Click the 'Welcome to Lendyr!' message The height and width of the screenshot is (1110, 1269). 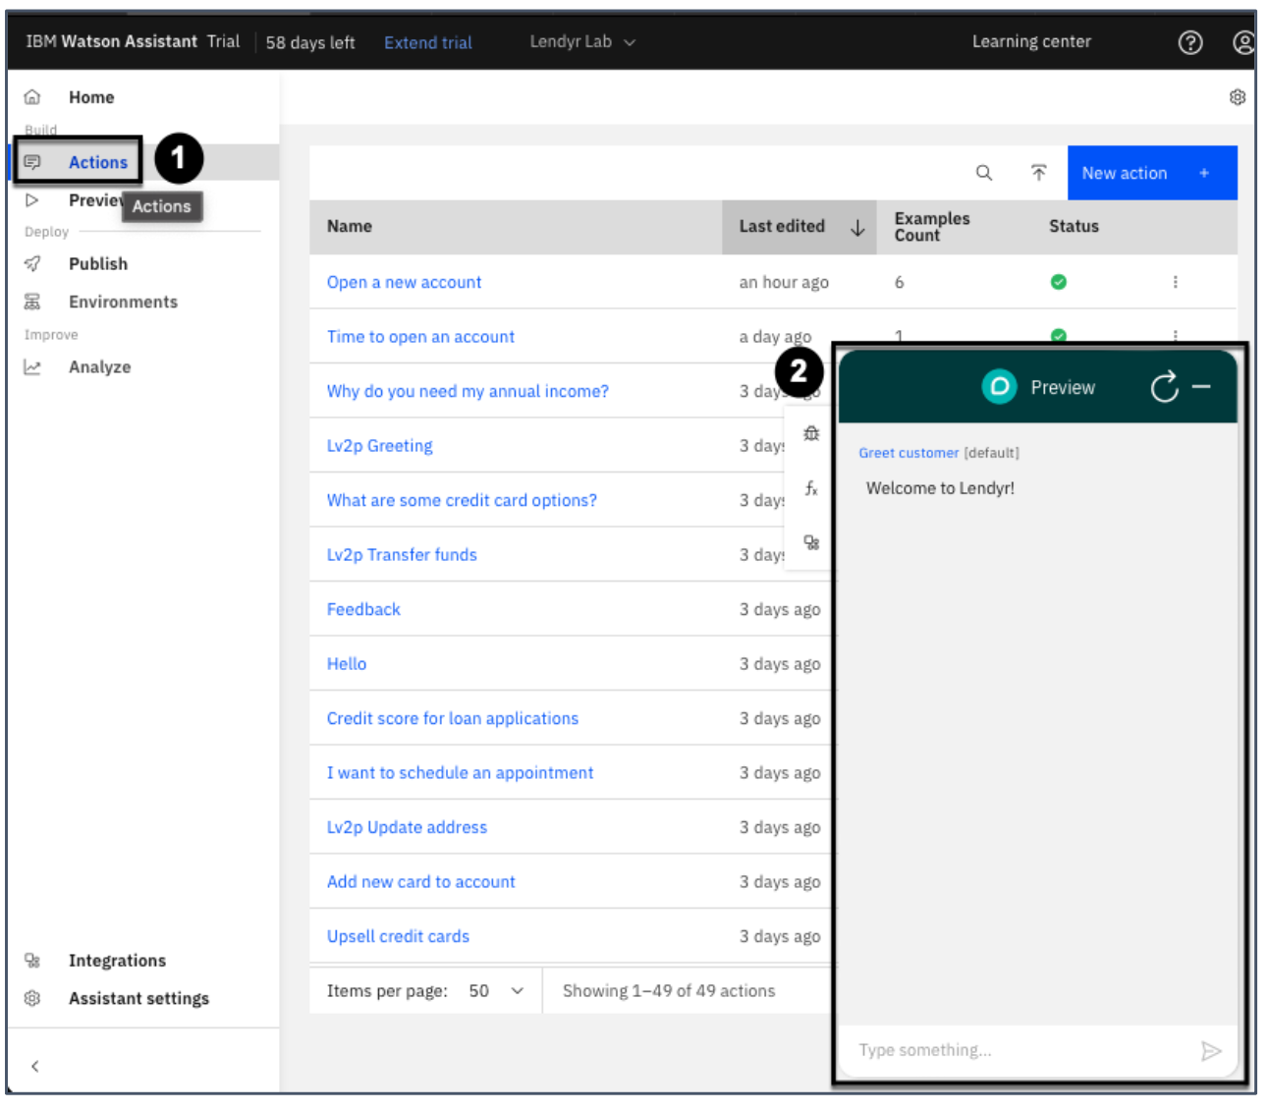(x=940, y=488)
